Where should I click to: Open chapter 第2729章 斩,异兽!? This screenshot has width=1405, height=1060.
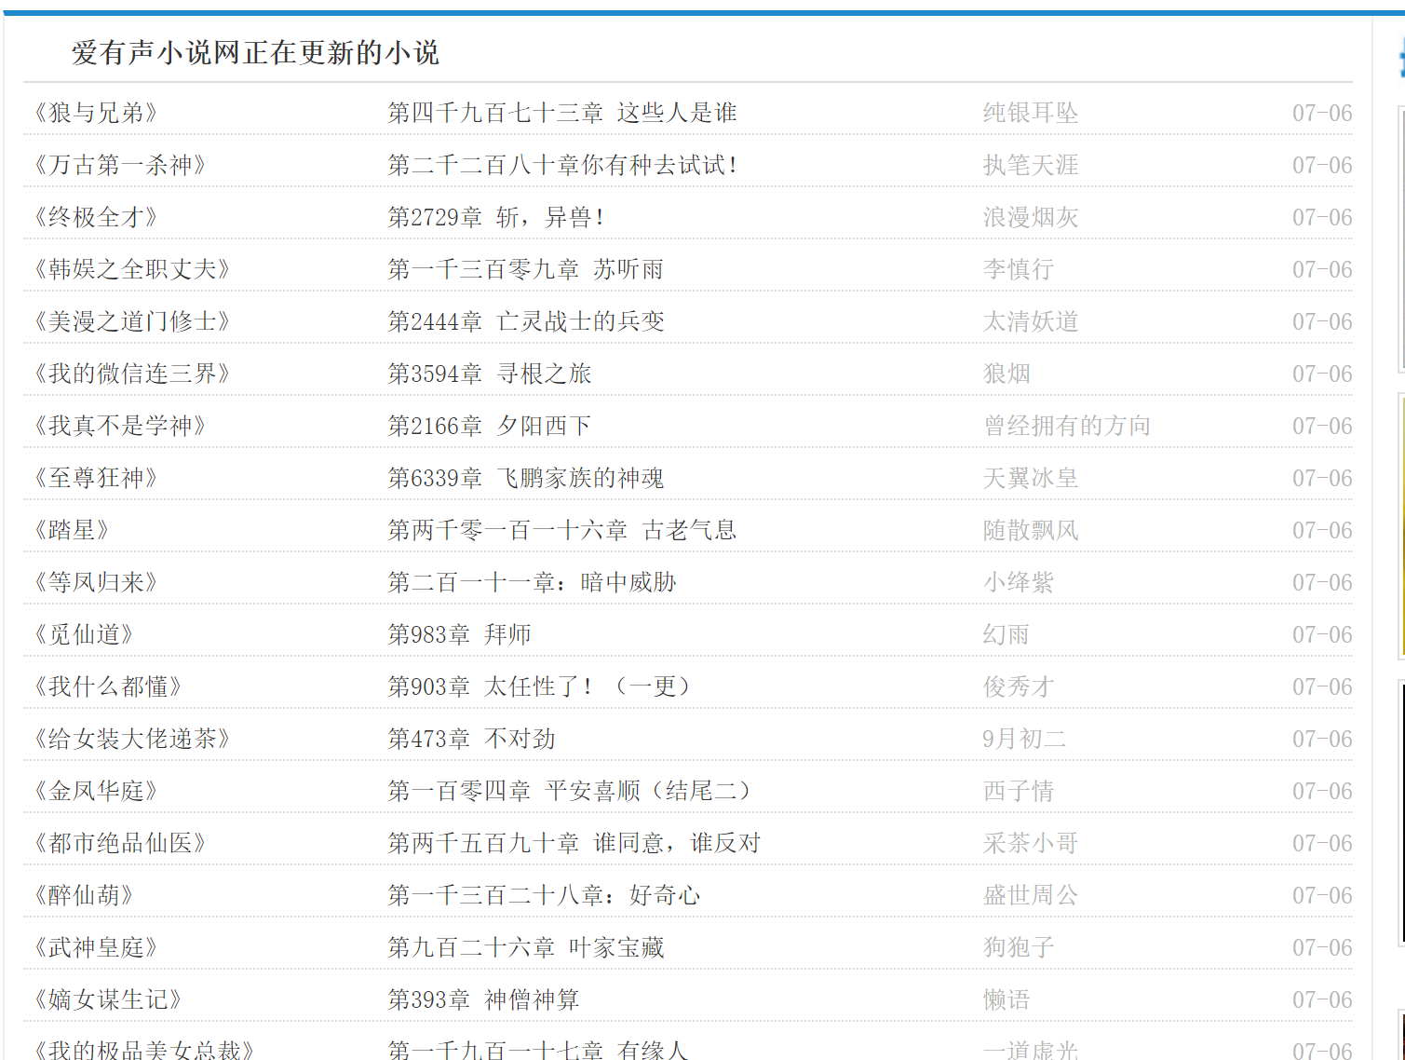point(496,217)
